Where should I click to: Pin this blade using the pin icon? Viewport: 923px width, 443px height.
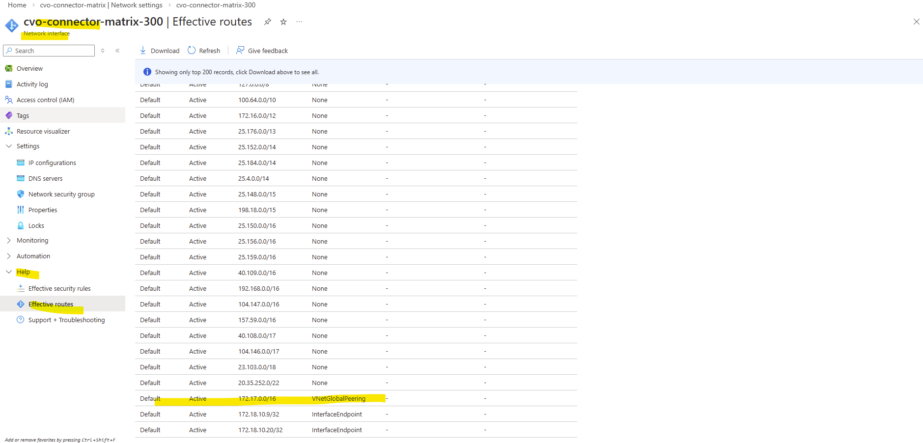click(x=268, y=22)
